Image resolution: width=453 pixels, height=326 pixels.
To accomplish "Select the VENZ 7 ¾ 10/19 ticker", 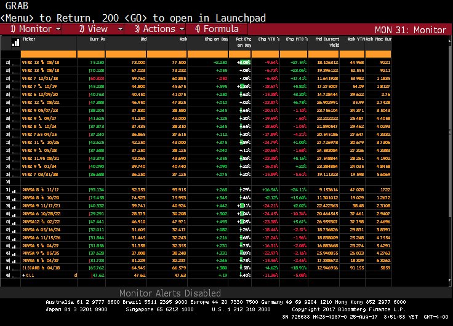I will click(x=38, y=87).
